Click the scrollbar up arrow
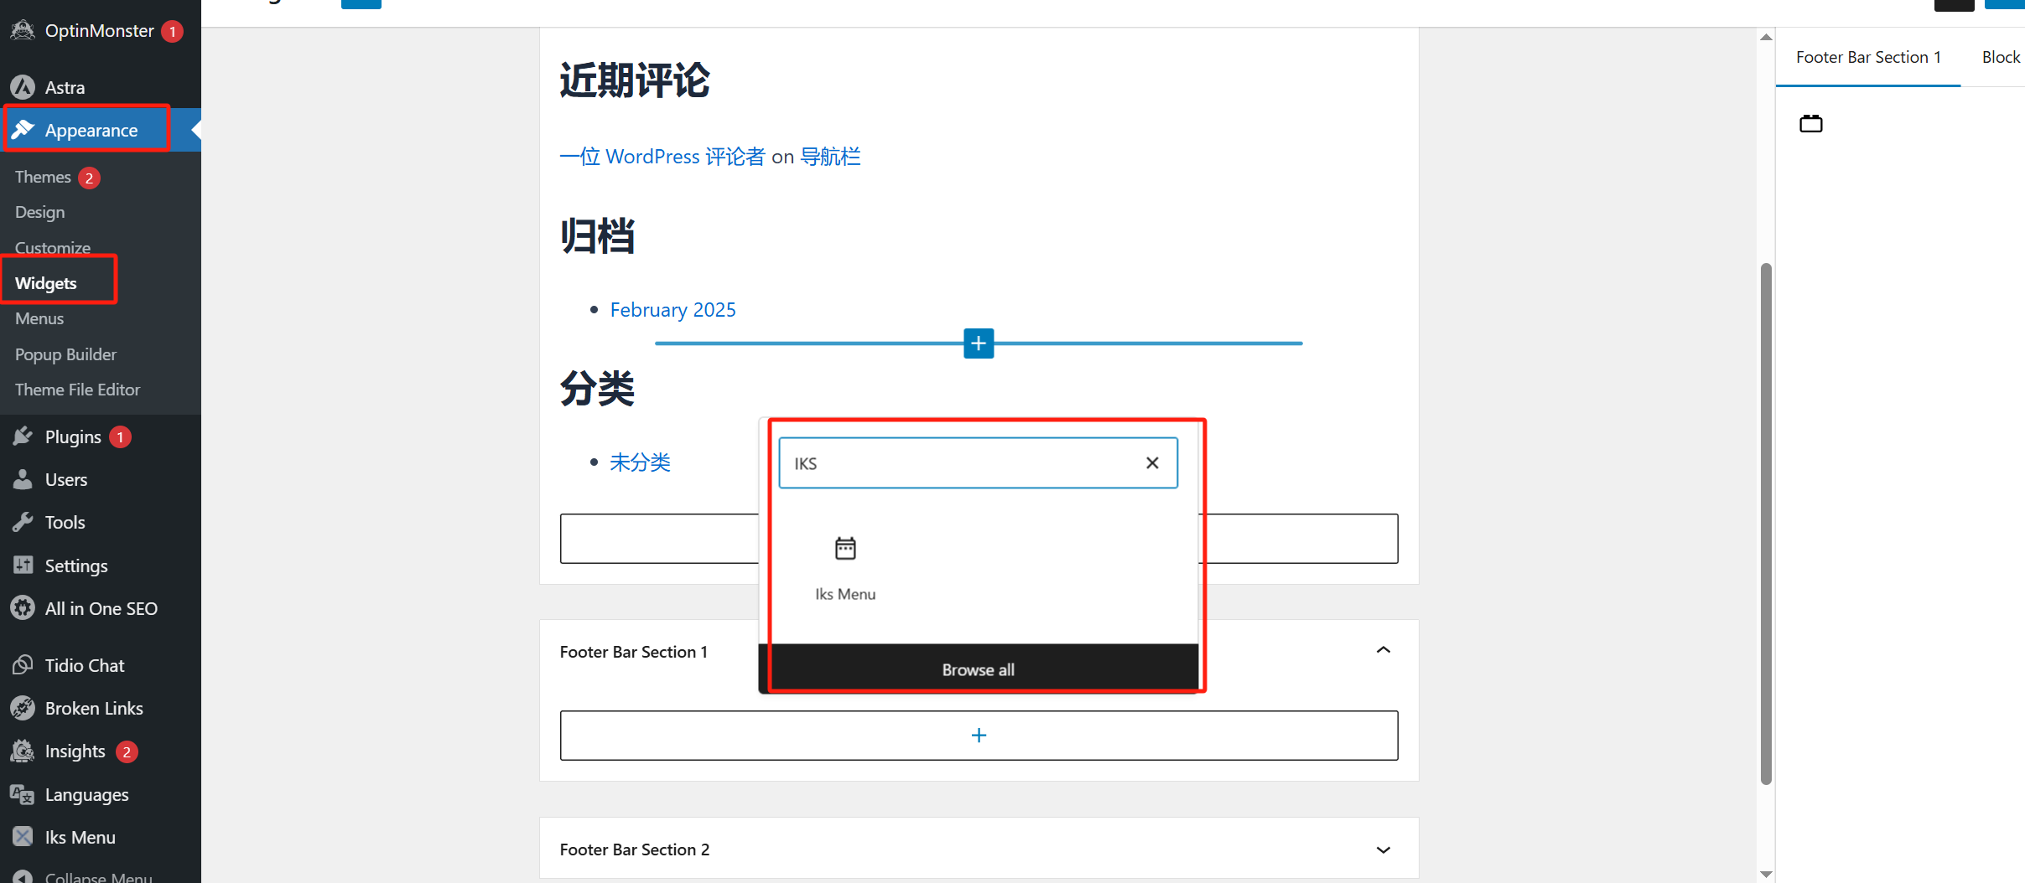The image size is (2025, 883). [x=1766, y=37]
